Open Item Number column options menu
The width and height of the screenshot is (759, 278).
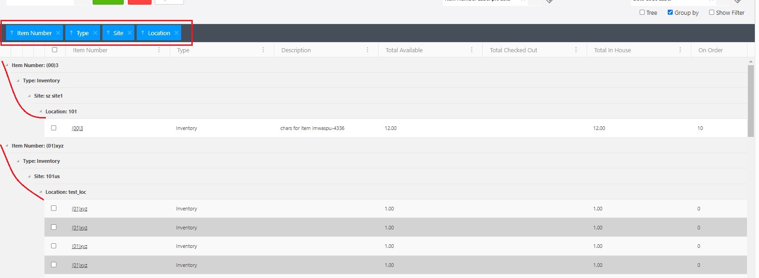pyautogui.click(x=159, y=50)
